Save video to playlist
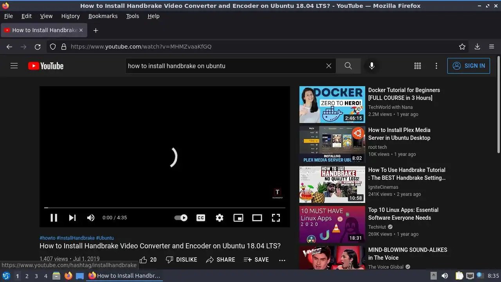The image size is (501, 282). 256,260
